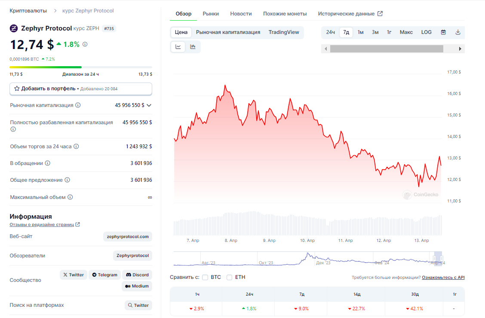Open the Telegram community link

click(x=105, y=275)
